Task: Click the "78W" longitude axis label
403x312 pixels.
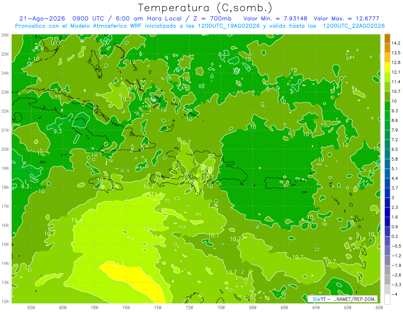Action: pos(94,307)
